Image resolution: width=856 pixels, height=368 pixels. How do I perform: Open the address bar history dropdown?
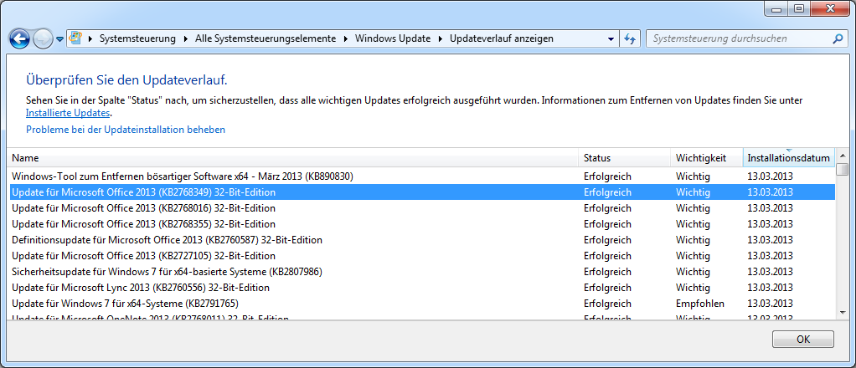pyautogui.click(x=611, y=38)
